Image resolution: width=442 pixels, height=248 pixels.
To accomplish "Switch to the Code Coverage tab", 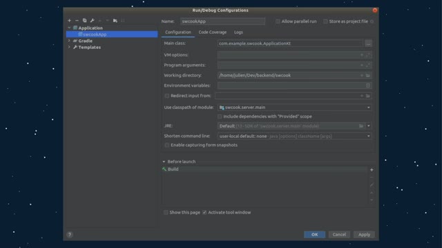I will click(213, 32).
